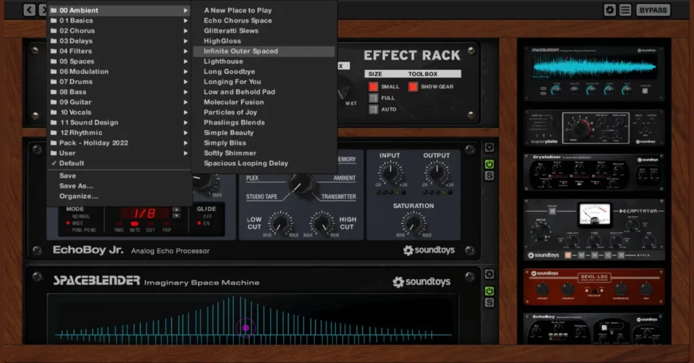Solo the EchoBoy Jr. module
The image size is (694, 363).
[x=489, y=176]
